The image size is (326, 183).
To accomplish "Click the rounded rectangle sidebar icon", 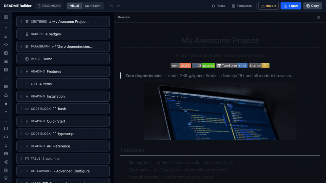I will click(6, 137).
